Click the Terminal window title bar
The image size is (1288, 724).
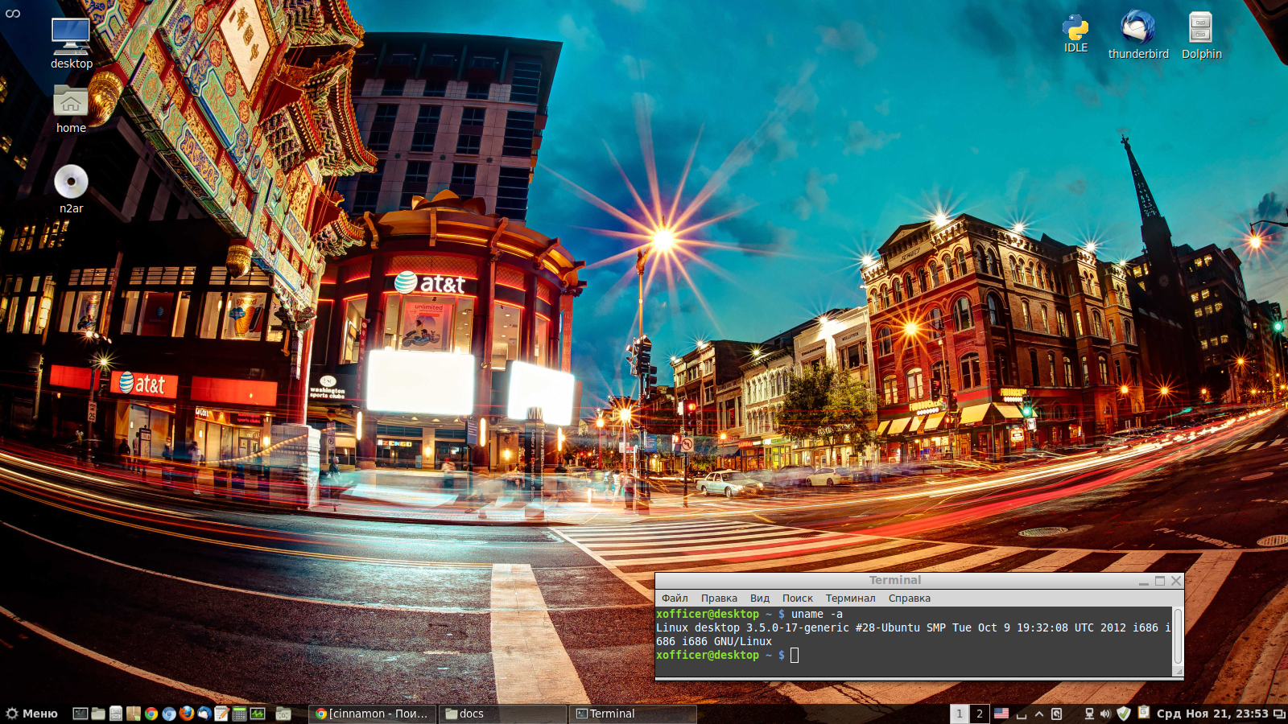(x=895, y=580)
